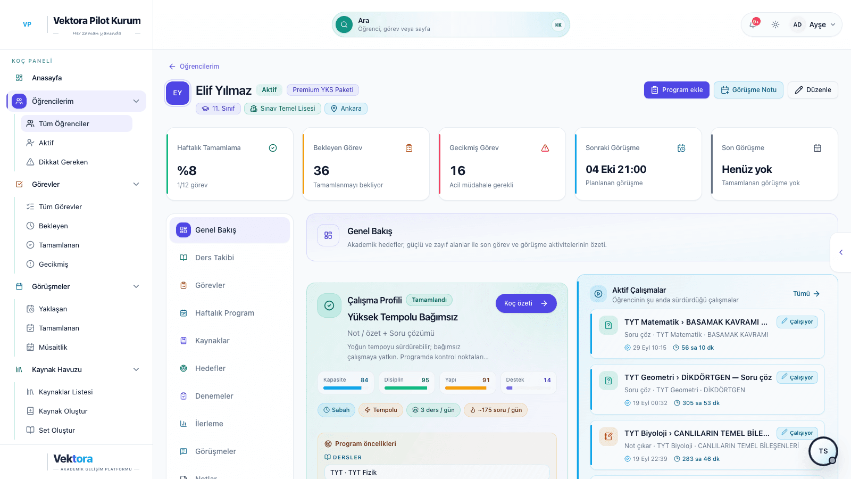The height and width of the screenshot is (479, 851).
Task: Open Görüşme Notu
Action: pyautogui.click(x=748, y=90)
